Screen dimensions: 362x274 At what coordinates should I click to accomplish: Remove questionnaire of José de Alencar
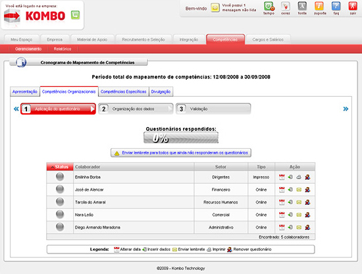(x=307, y=190)
